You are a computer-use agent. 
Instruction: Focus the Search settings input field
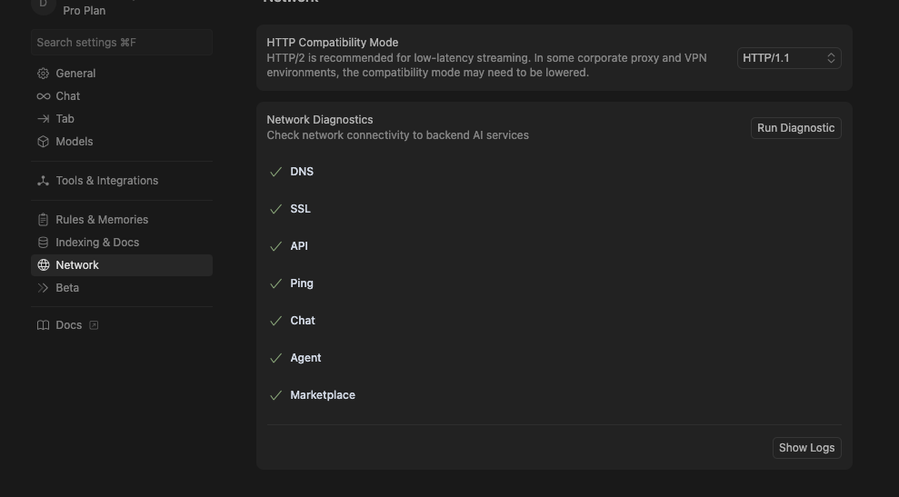122,43
